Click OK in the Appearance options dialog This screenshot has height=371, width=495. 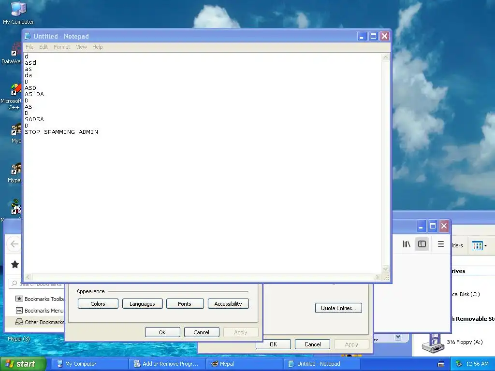click(162, 332)
